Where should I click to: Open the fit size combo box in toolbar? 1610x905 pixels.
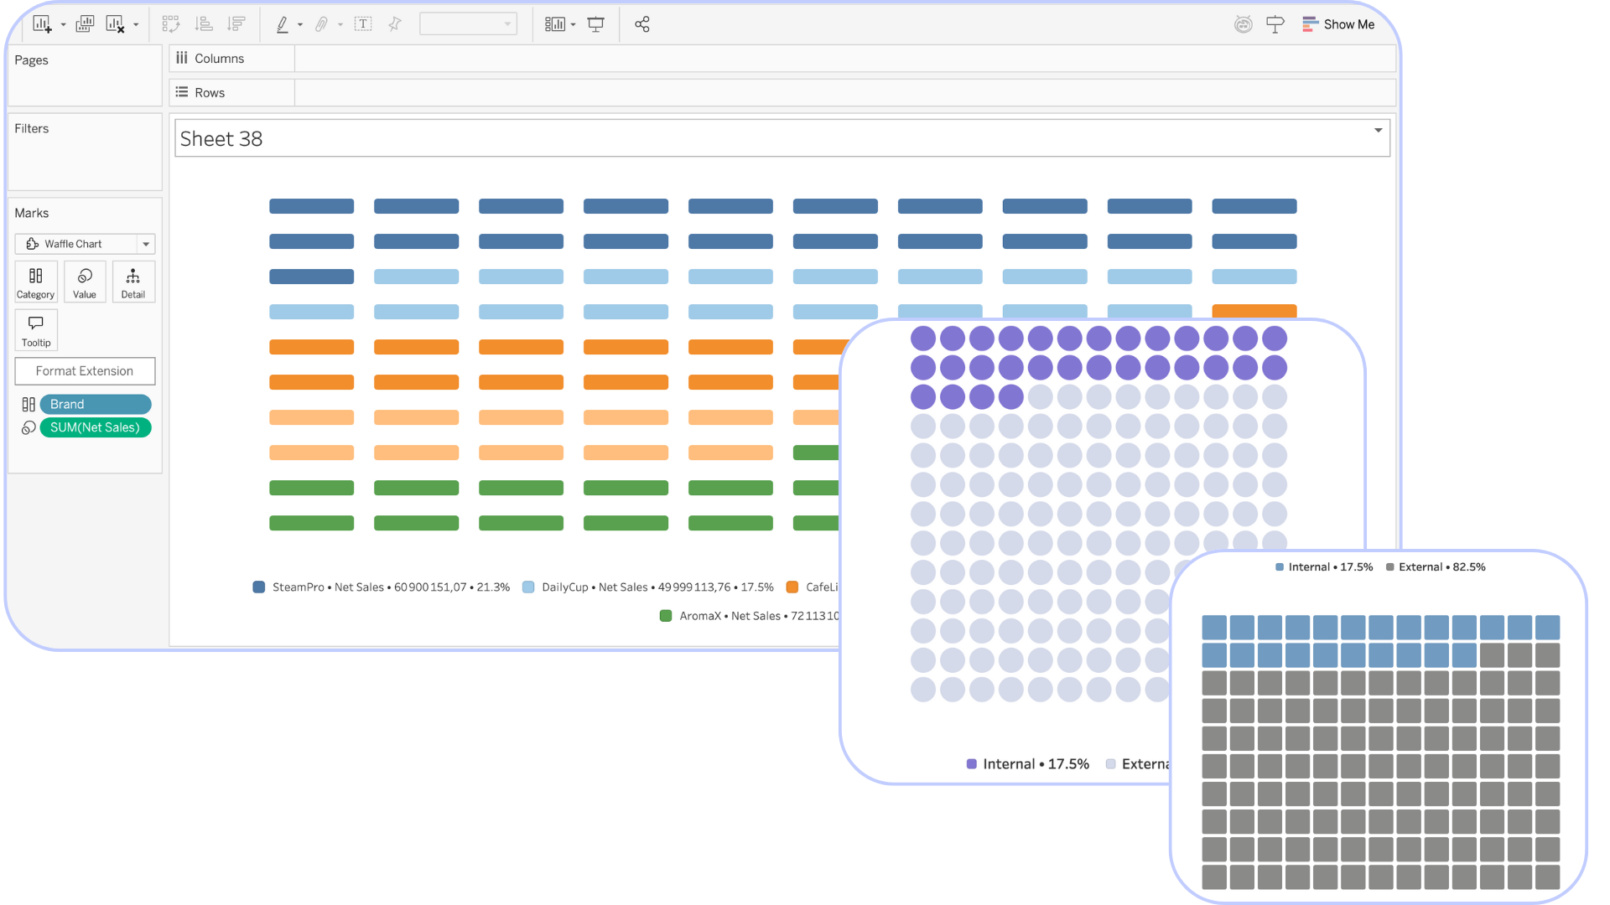468,24
